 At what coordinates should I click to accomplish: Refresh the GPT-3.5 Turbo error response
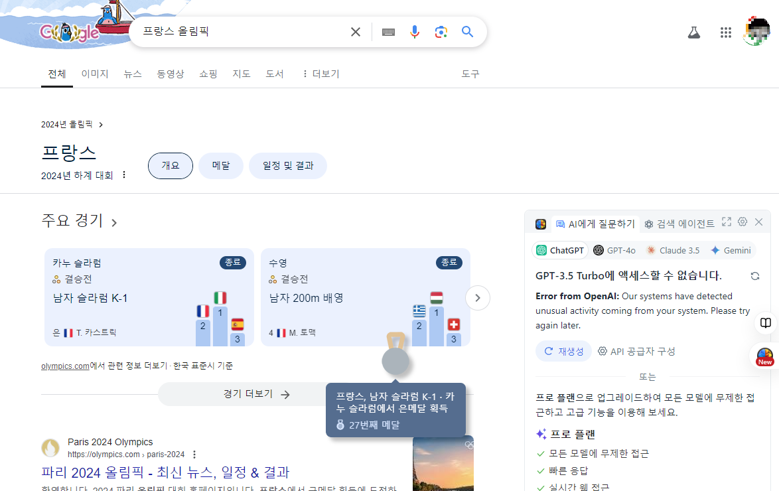pos(755,276)
